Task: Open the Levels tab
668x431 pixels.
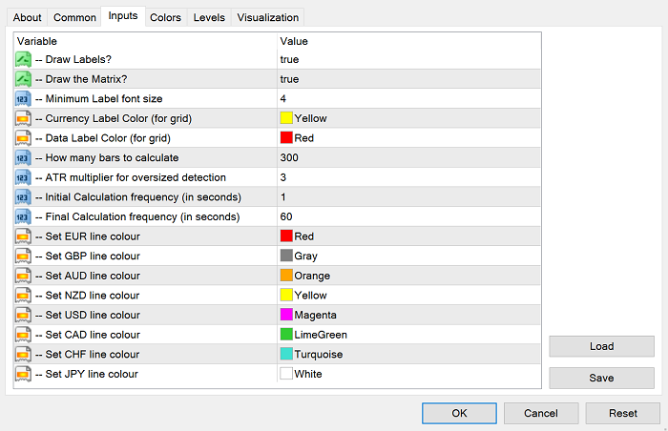Action: (x=209, y=17)
